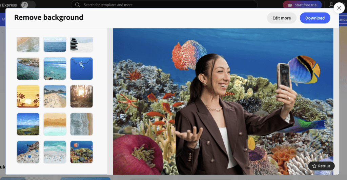The width and height of the screenshot is (347, 180).
Task: Choose the green island seascape background
Action: (x=28, y=124)
